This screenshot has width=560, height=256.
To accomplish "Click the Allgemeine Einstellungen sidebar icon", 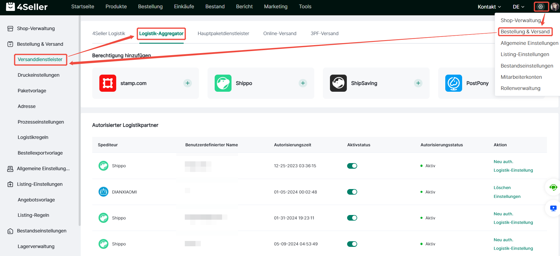I will click(10, 169).
